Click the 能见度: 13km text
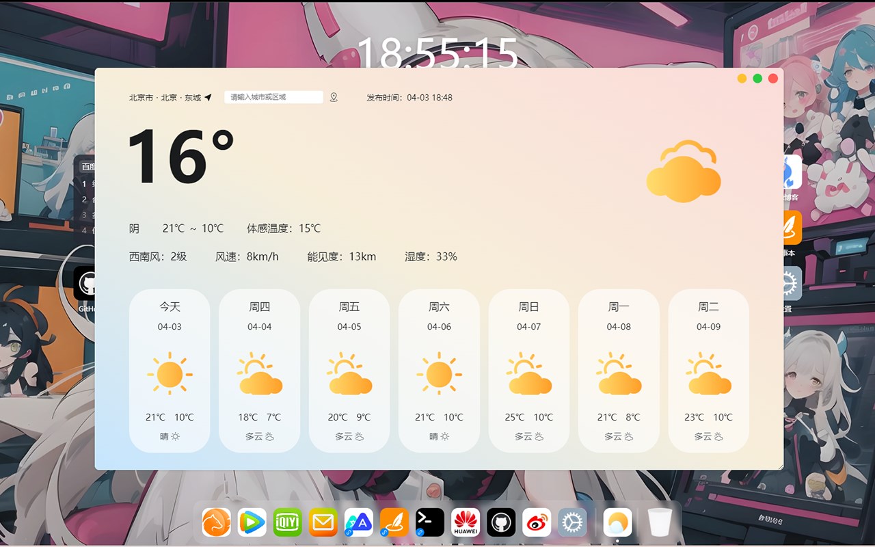 click(342, 257)
